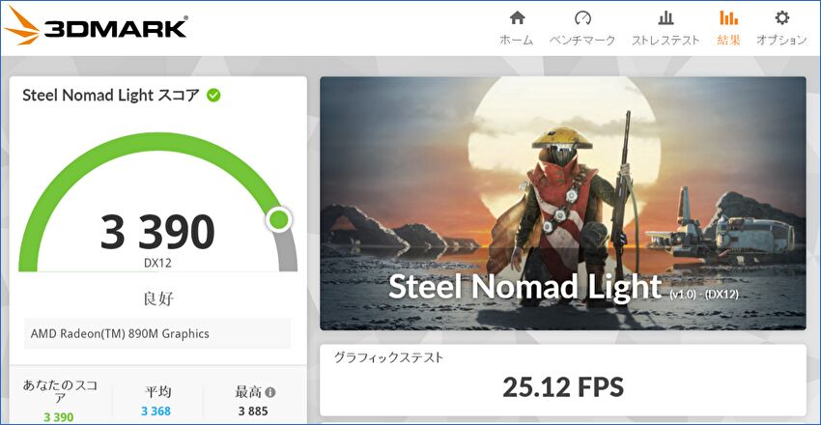This screenshot has height=425, width=821.
Task: Open the オプション gear icon
Action: click(781, 17)
